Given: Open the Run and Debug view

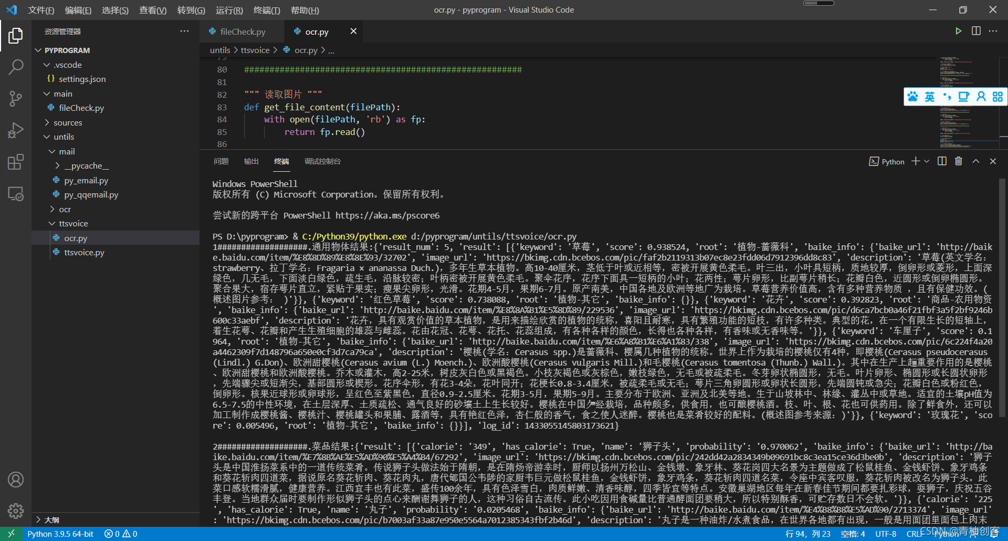Looking at the screenshot, I should (x=16, y=130).
